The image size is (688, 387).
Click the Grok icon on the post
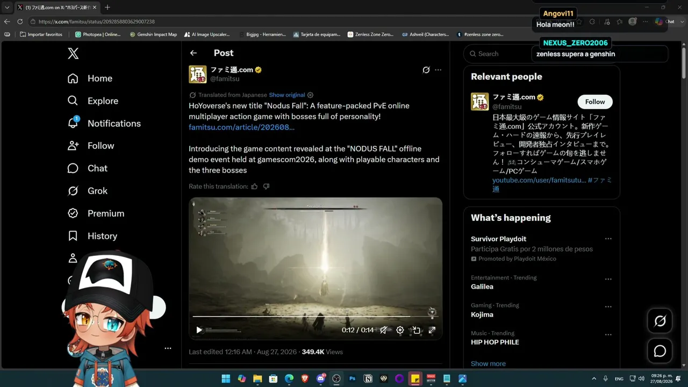[x=426, y=70]
